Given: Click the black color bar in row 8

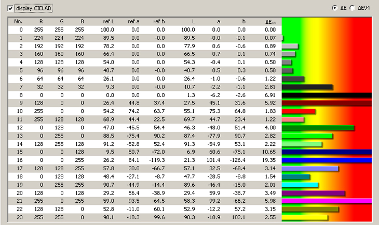Looking at the screenshot, I should [x=327, y=95].
